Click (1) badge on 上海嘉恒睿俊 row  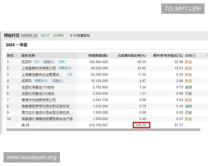point(70,75)
